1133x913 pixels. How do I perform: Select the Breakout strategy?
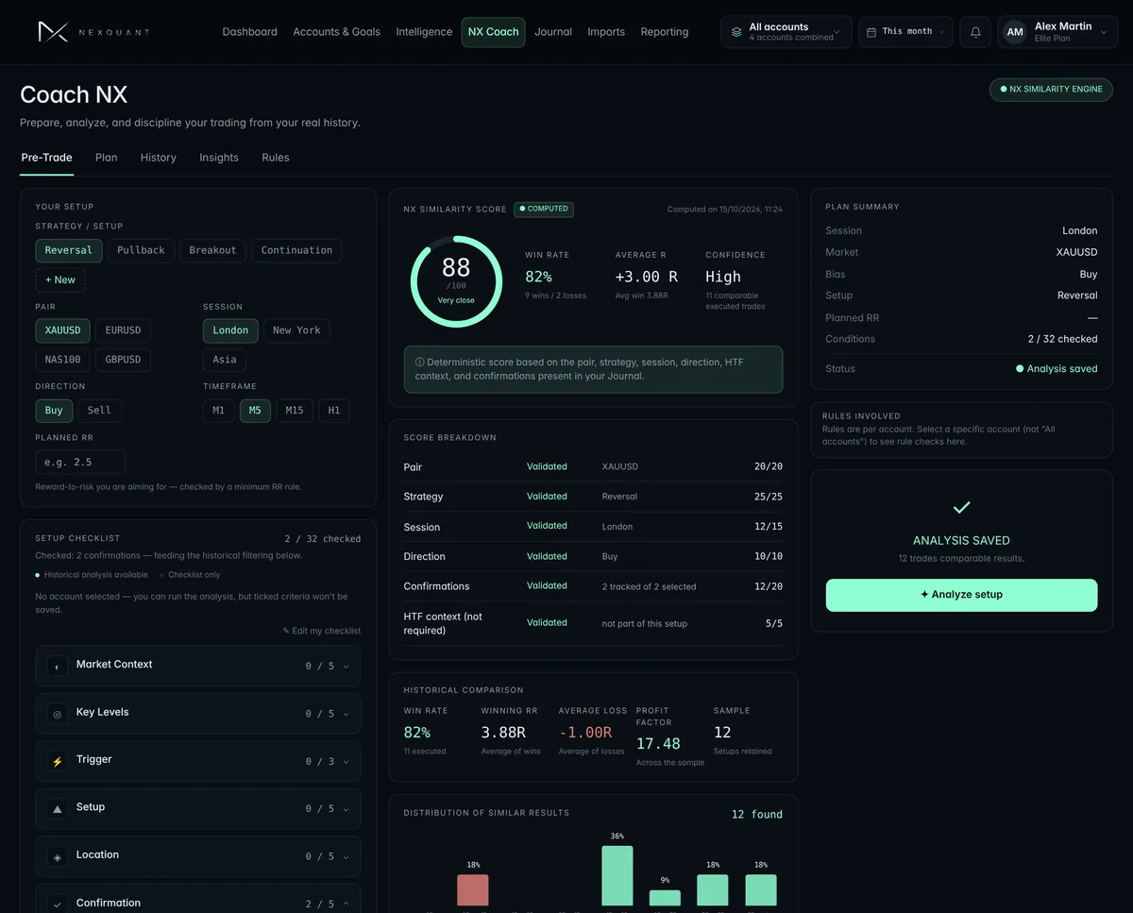coord(212,250)
